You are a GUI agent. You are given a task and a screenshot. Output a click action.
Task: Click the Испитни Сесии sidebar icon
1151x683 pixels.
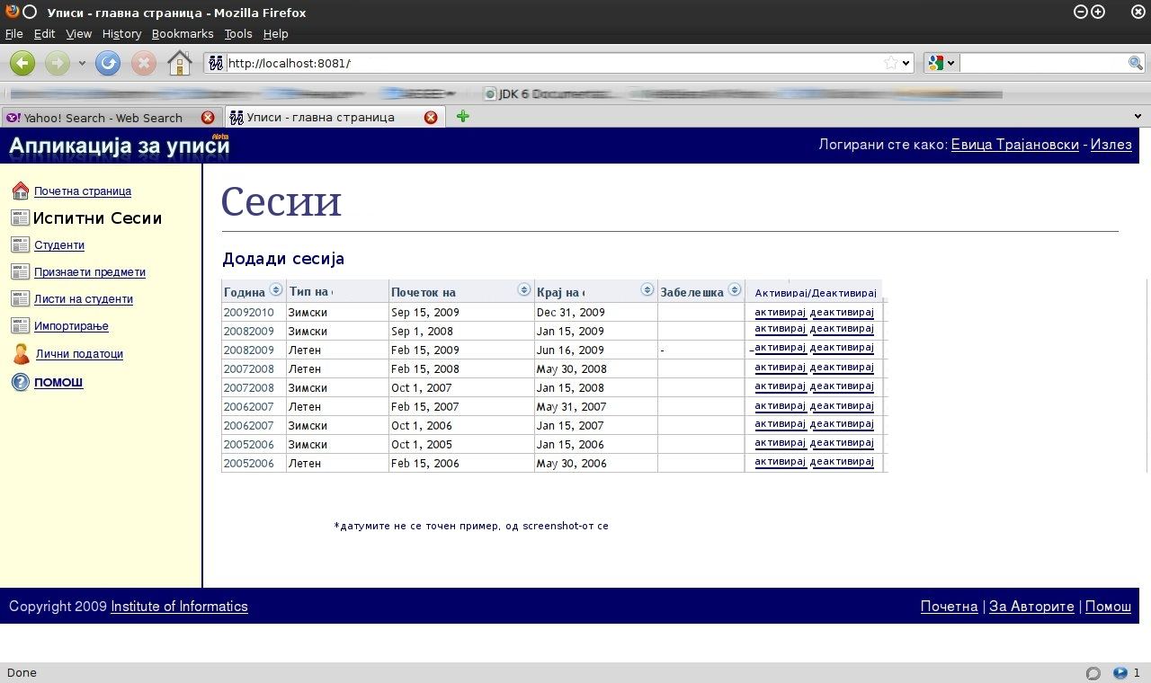[20, 217]
